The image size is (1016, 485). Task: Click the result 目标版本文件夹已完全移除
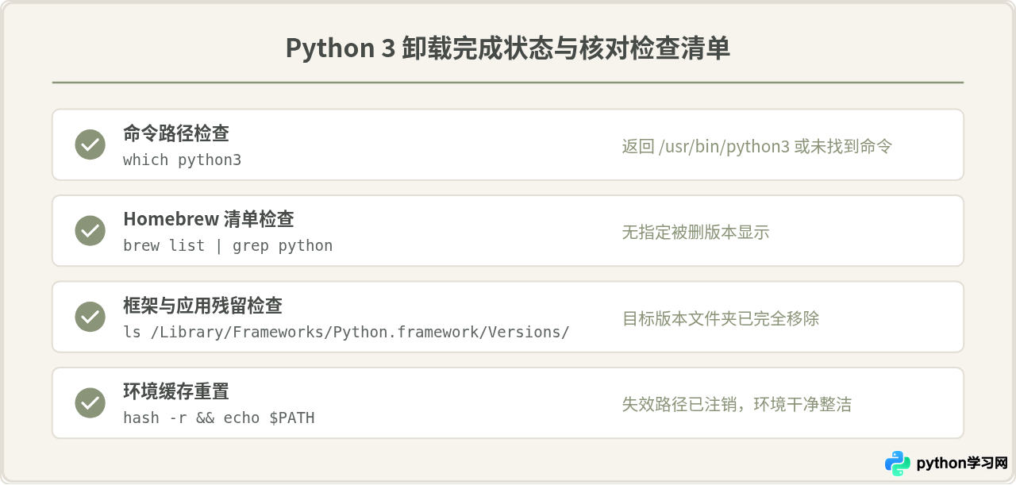(x=720, y=318)
